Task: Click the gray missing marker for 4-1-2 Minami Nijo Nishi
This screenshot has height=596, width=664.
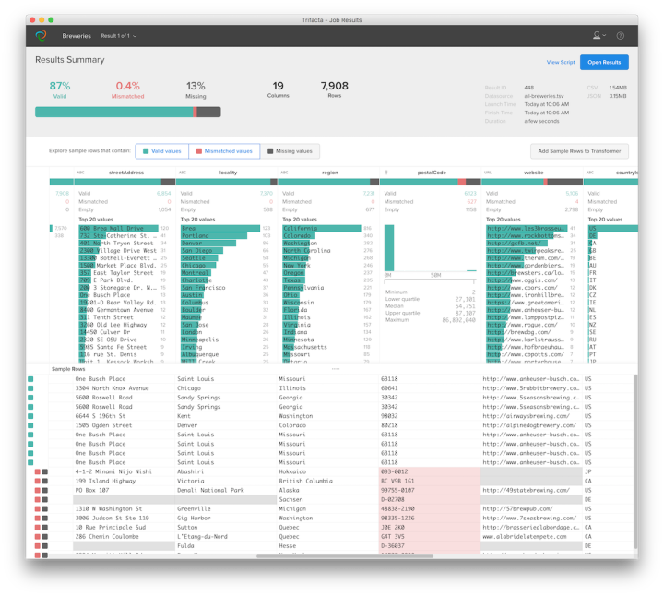Action: click(45, 471)
